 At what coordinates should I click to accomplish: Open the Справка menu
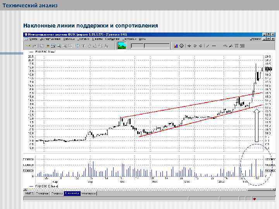255,39
